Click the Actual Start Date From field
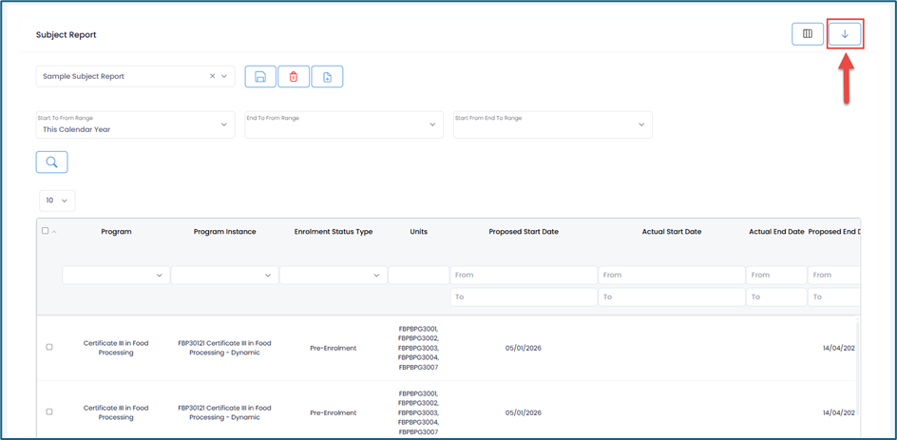 pos(671,276)
